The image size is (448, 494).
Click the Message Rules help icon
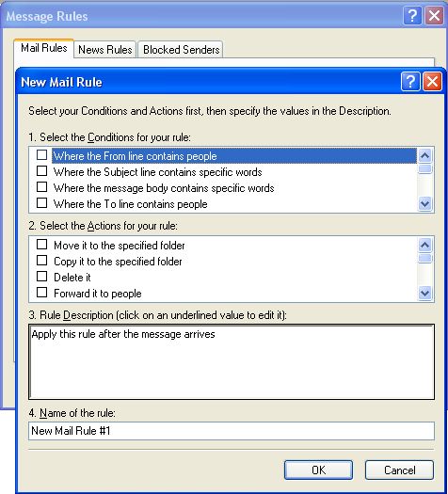[x=412, y=15]
